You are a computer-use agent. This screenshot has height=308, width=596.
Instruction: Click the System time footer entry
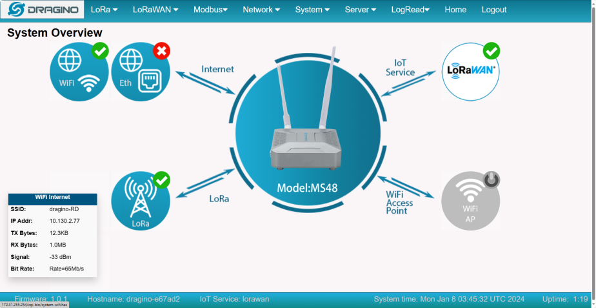click(x=449, y=299)
